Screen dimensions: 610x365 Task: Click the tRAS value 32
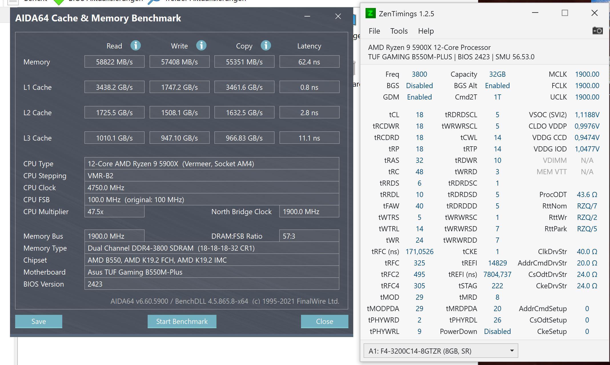click(x=419, y=160)
